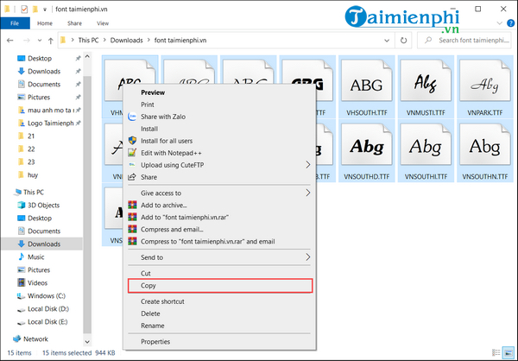Go back with the back arrow
Image resolution: width=518 pixels, height=361 pixels.
(9, 41)
